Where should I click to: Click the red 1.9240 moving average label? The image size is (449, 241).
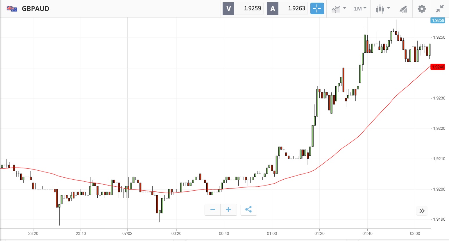[438, 67]
